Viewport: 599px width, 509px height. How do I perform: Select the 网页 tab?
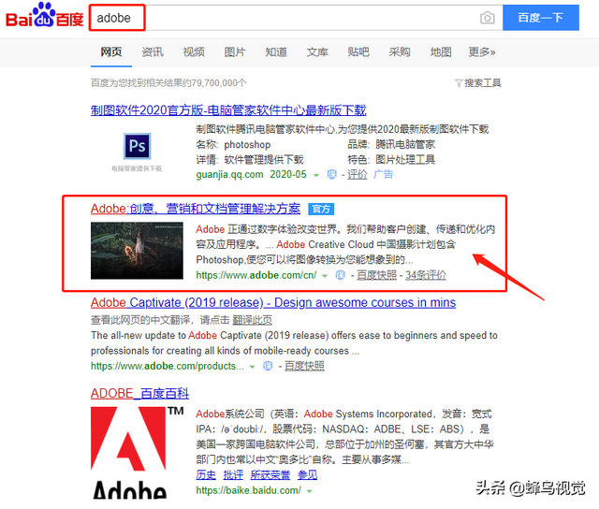point(111,52)
